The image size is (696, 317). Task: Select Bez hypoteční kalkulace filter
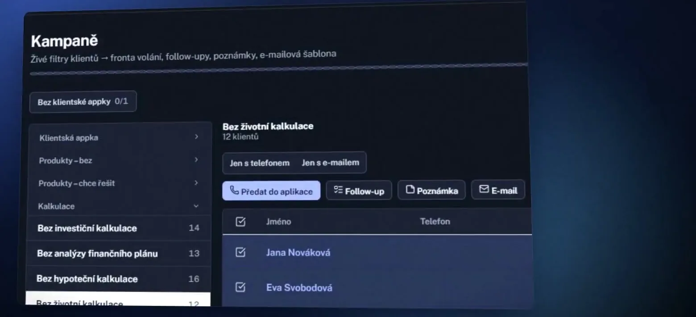(118, 279)
